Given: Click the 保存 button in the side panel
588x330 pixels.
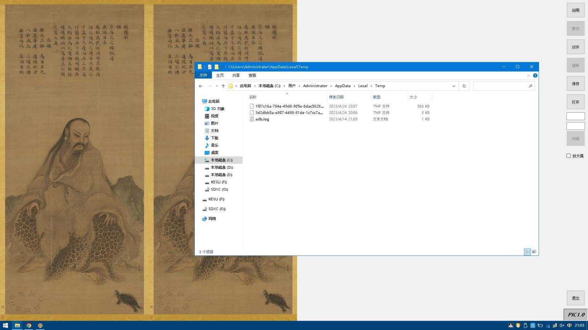Looking at the screenshot, I should (x=575, y=84).
